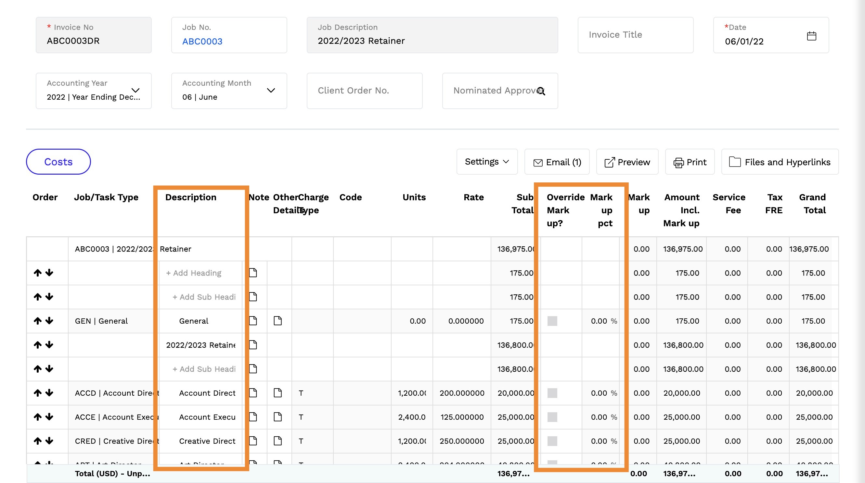Viewport: 865px width, 483px height.
Task: Open Other Details icon for Account Director row
Action: (x=278, y=393)
